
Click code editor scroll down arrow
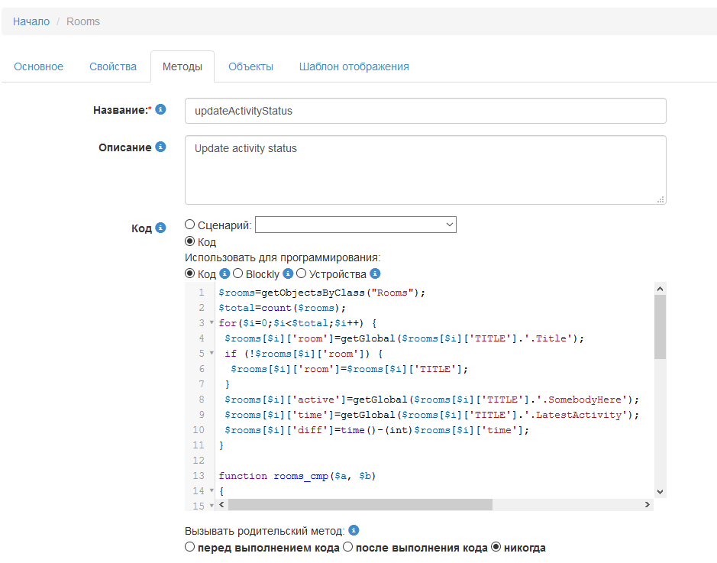point(660,493)
